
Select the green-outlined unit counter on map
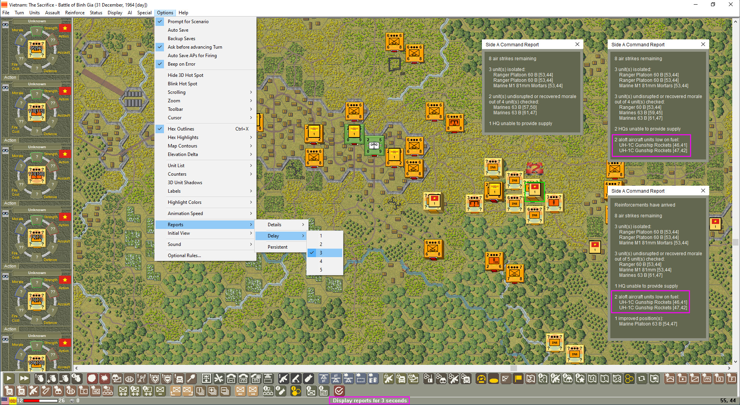[534, 192]
